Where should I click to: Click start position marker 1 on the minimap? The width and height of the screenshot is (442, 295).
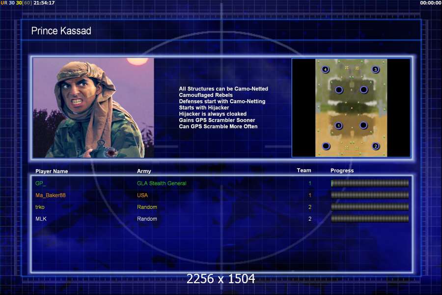click(338, 125)
